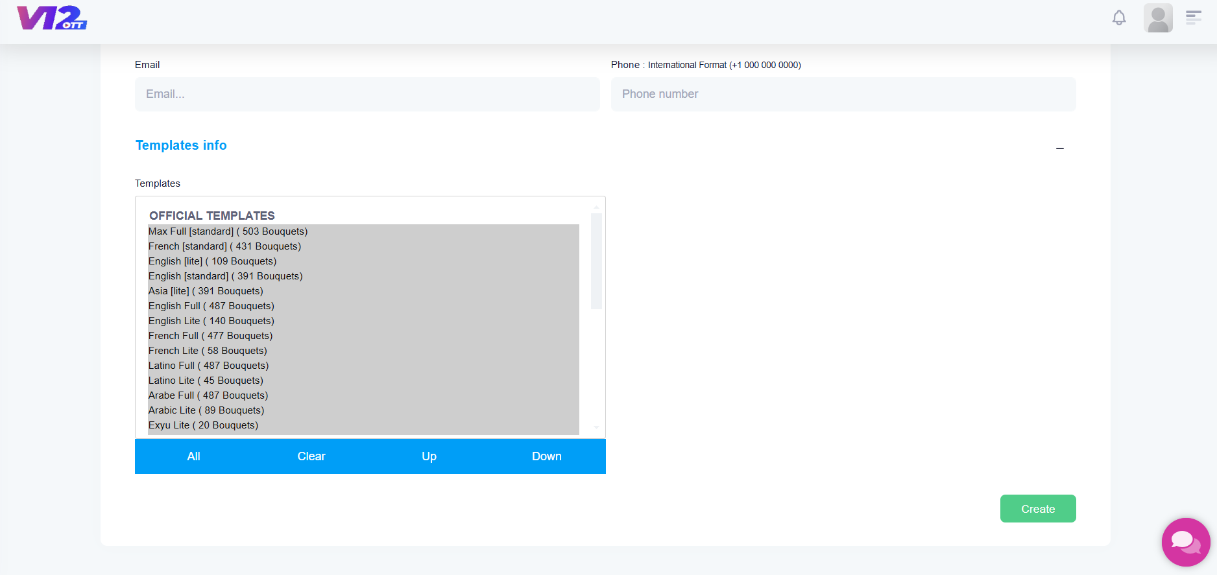The image size is (1217, 575).
Task: Move selected template Down
Action: tap(547, 456)
